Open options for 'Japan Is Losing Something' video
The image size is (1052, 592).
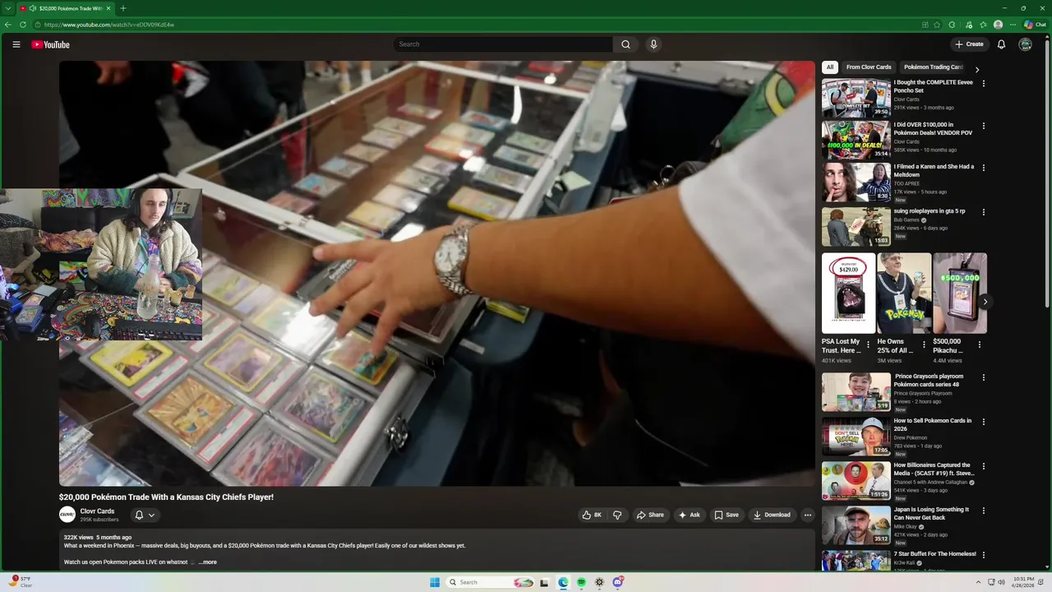[984, 511]
